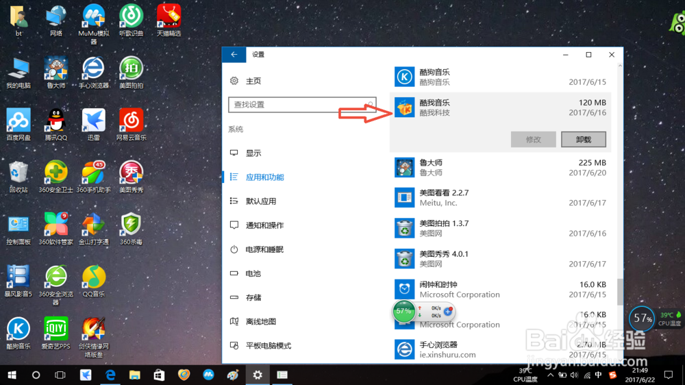Open the volume speaker tray icon
685x385 pixels.
[574, 375]
